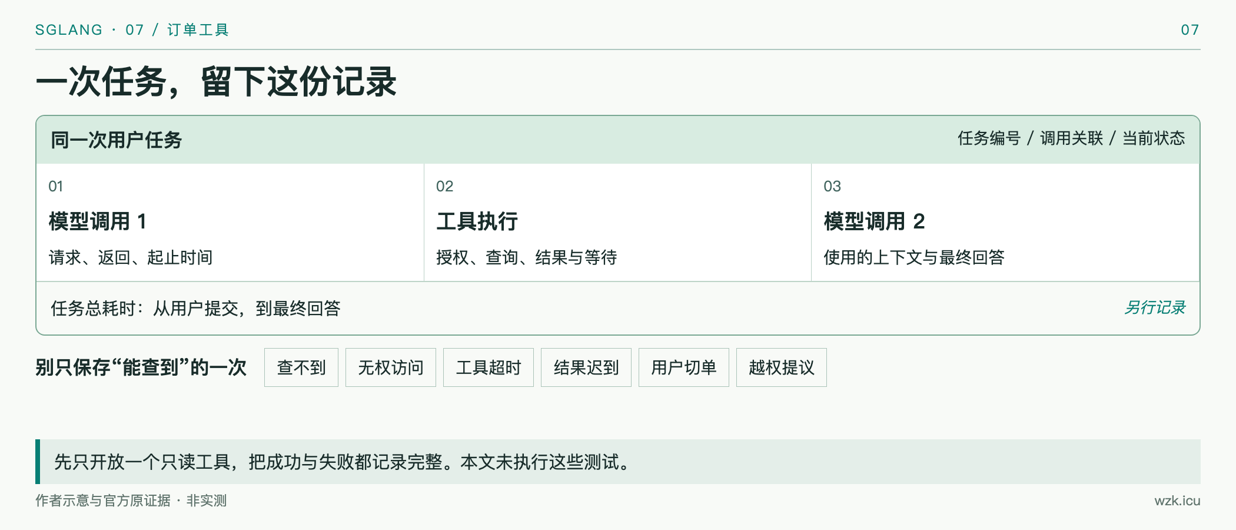Image resolution: width=1236 pixels, height=530 pixels.
Task: Click the step number 01
Action: (x=55, y=186)
